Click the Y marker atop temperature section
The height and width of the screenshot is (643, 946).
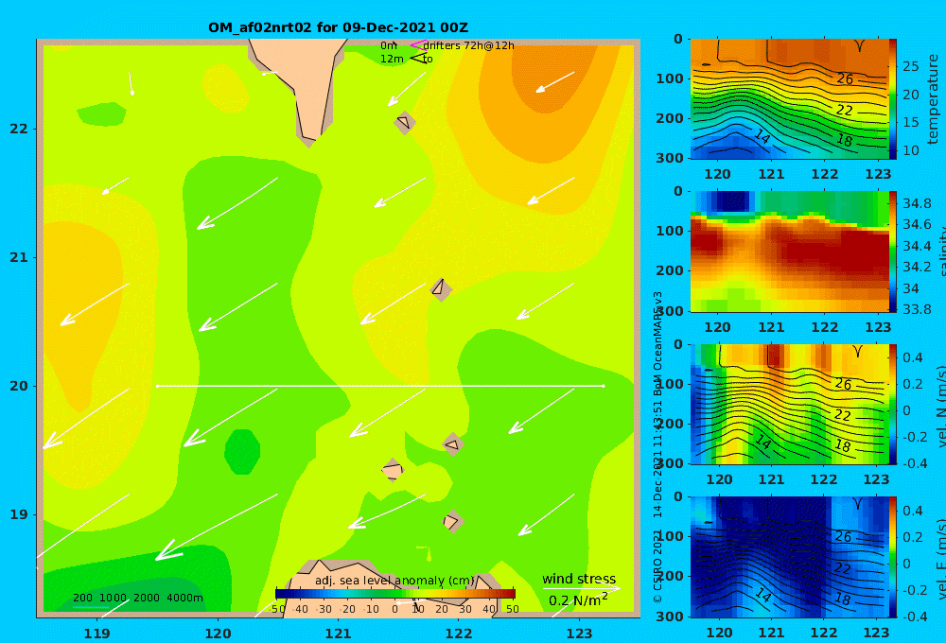tap(860, 45)
